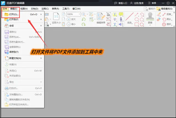Click the magnifier zoom tool icon
The width and height of the screenshot is (176, 118).
point(84,14)
